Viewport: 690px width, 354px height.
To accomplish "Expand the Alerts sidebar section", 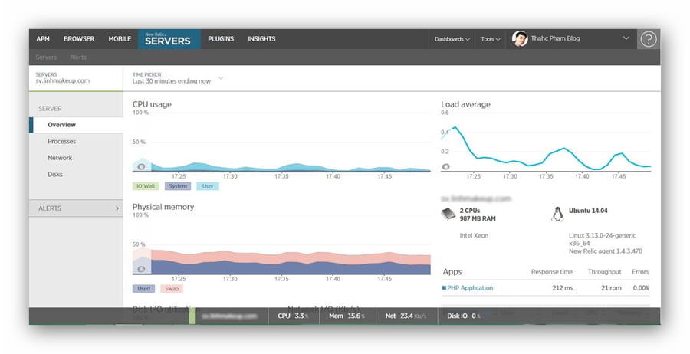I will pos(76,208).
